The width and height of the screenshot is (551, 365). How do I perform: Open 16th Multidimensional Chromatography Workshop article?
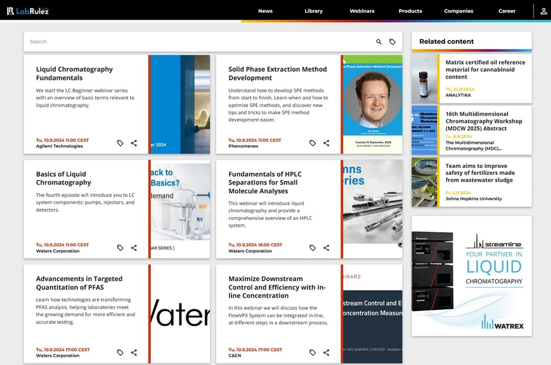click(x=484, y=121)
